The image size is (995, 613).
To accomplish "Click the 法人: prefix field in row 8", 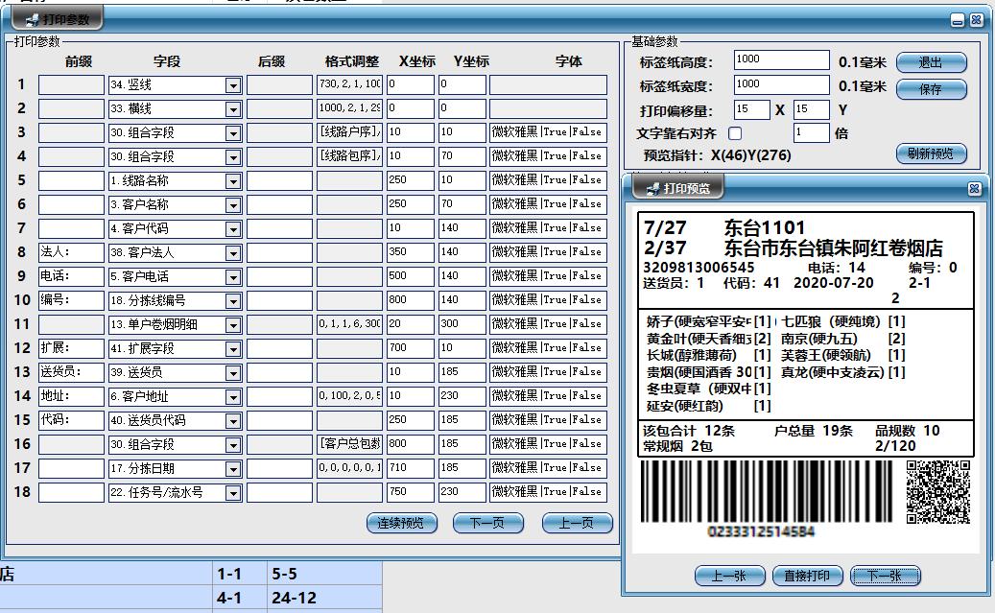I will point(71,252).
